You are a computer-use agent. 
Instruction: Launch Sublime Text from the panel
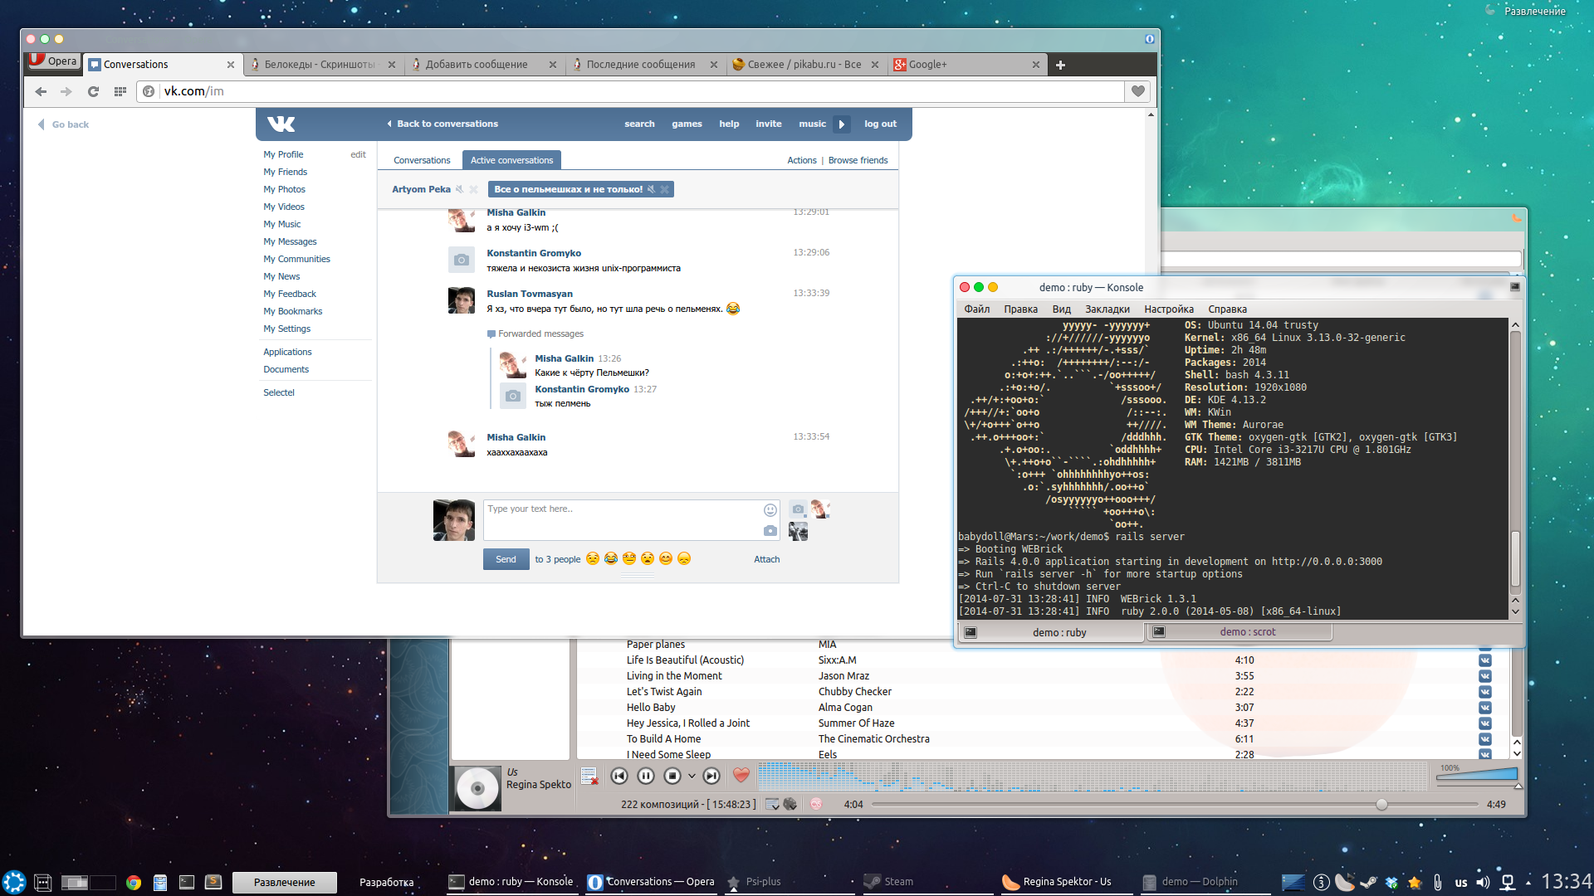(x=213, y=882)
